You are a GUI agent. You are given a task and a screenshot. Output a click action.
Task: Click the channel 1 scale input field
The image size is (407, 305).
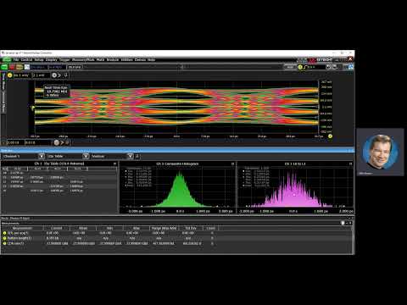coord(21,75)
